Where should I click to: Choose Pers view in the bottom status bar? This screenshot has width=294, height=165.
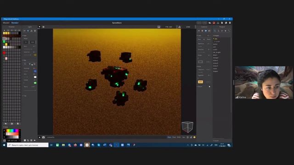(169, 137)
